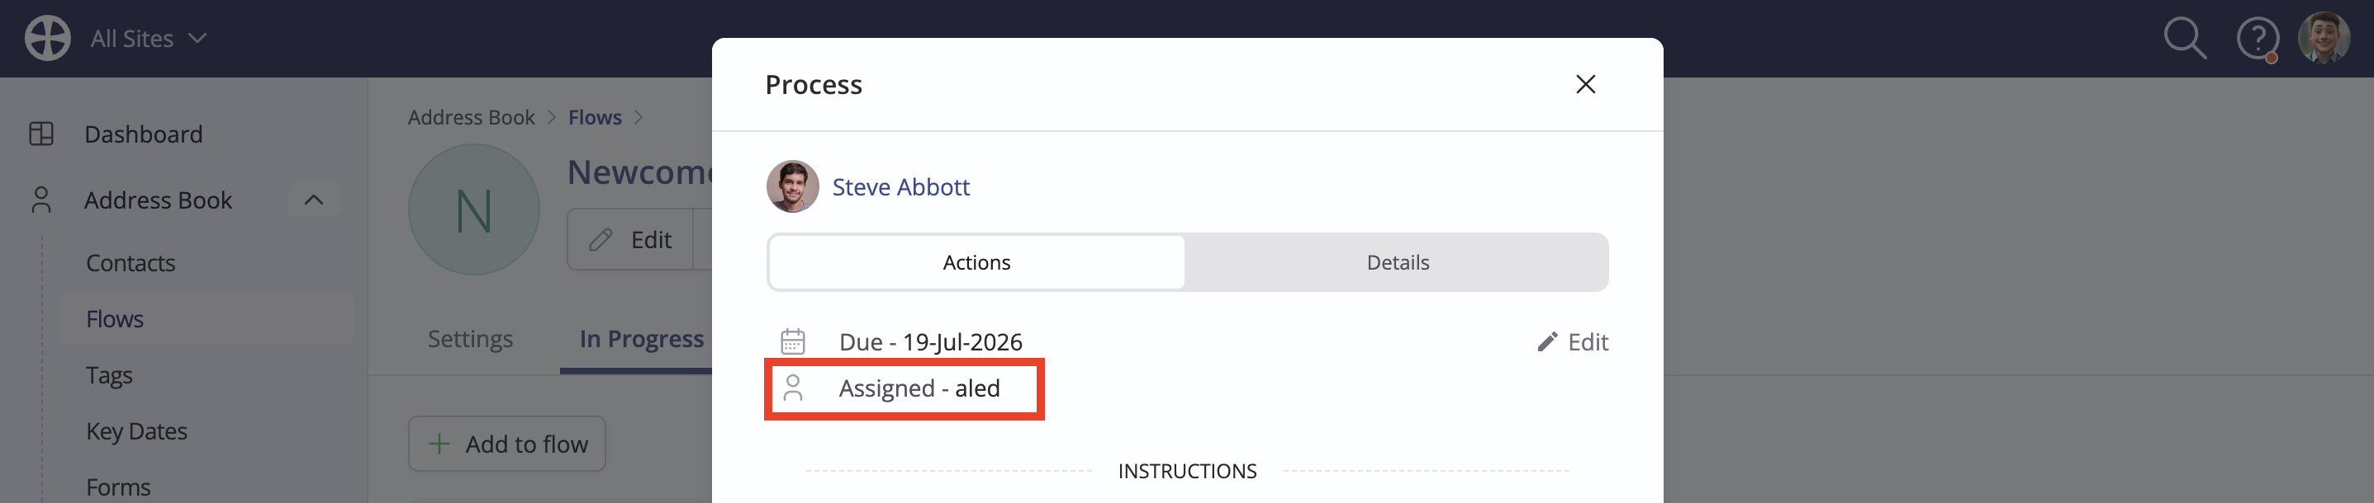2374x503 pixels.
Task: Open the search magnifier icon
Action: [2184, 39]
